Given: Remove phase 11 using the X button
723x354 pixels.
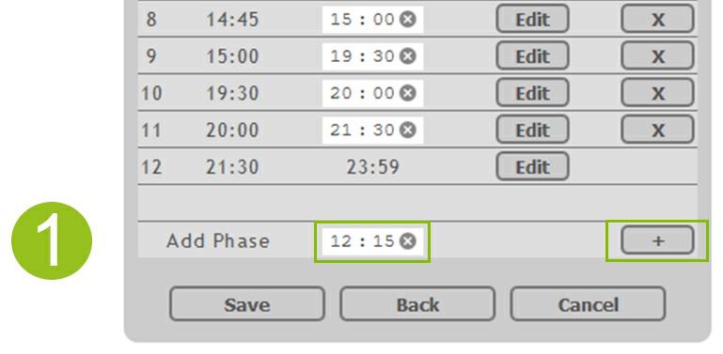Looking at the screenshot, I should [657, 130].
